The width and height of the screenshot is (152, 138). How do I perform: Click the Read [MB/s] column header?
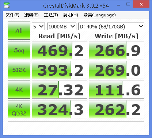pyautogui.click(x=60, y=36)
